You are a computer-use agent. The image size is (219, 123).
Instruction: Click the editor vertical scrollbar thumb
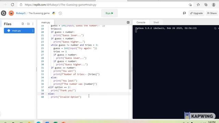coord(130,69)
